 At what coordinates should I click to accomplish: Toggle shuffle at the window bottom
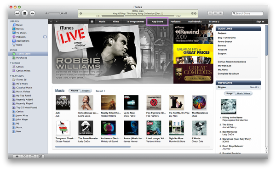point(25,156)
